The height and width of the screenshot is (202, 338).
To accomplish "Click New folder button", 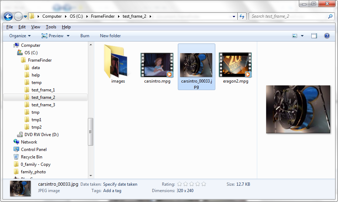I will click(110, 36).
